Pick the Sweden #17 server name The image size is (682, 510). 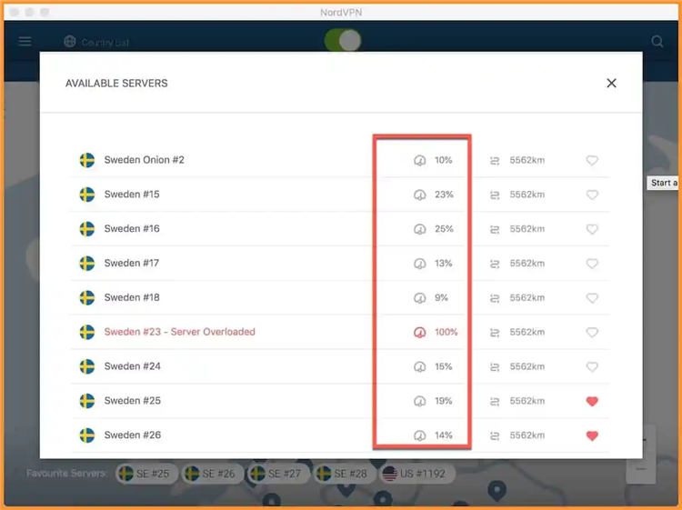pos(131,263)
